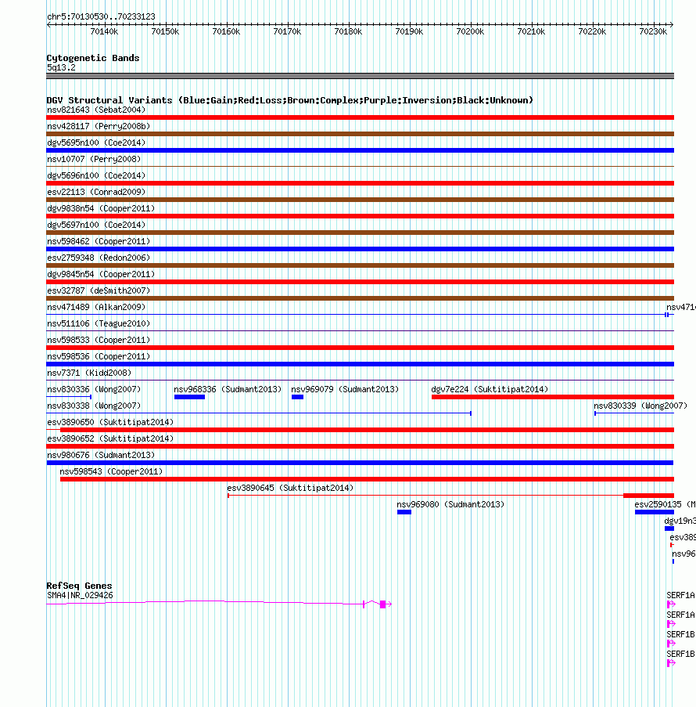Open the SMA4|NR_029426 gene label

point(81,595)
